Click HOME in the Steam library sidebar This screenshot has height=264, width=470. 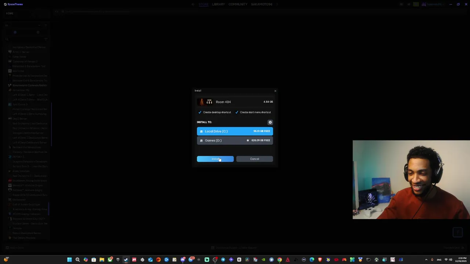(10, 14)
